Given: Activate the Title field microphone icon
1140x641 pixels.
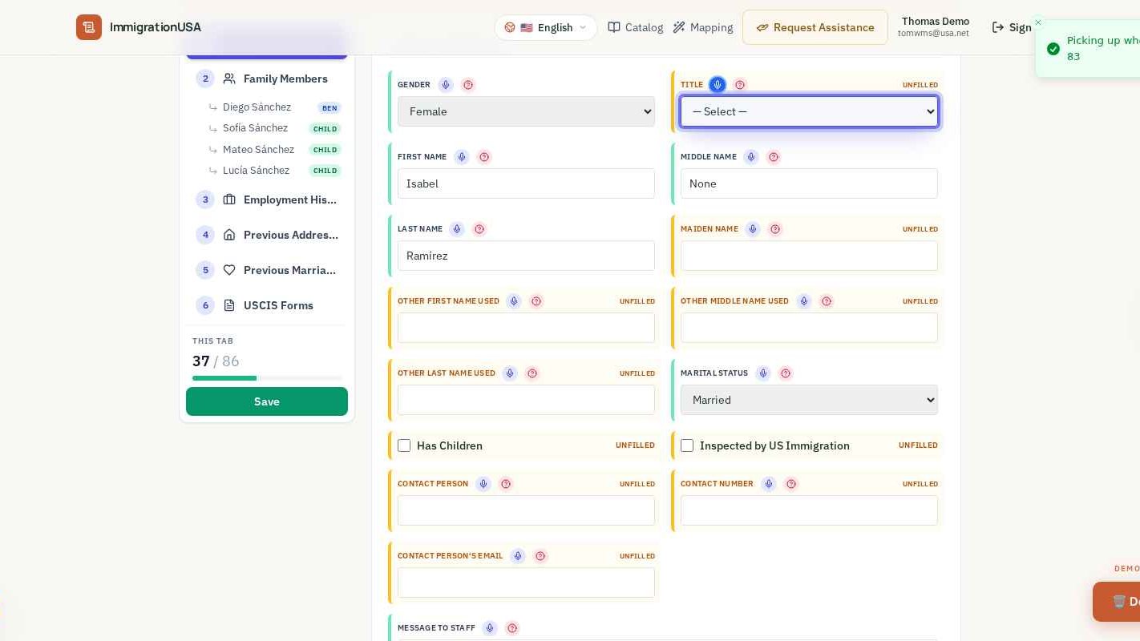Looking at the screenshot, I should [x=718, y=85].
